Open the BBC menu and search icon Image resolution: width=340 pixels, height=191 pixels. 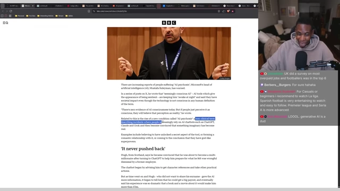pos(5,23)
